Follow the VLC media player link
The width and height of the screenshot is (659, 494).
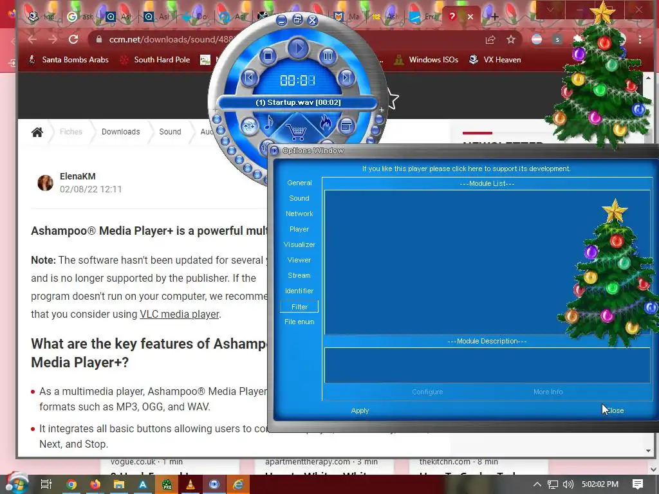point(180,314)
